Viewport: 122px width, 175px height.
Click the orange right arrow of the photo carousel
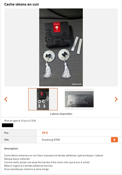click(x=116, y=99)
